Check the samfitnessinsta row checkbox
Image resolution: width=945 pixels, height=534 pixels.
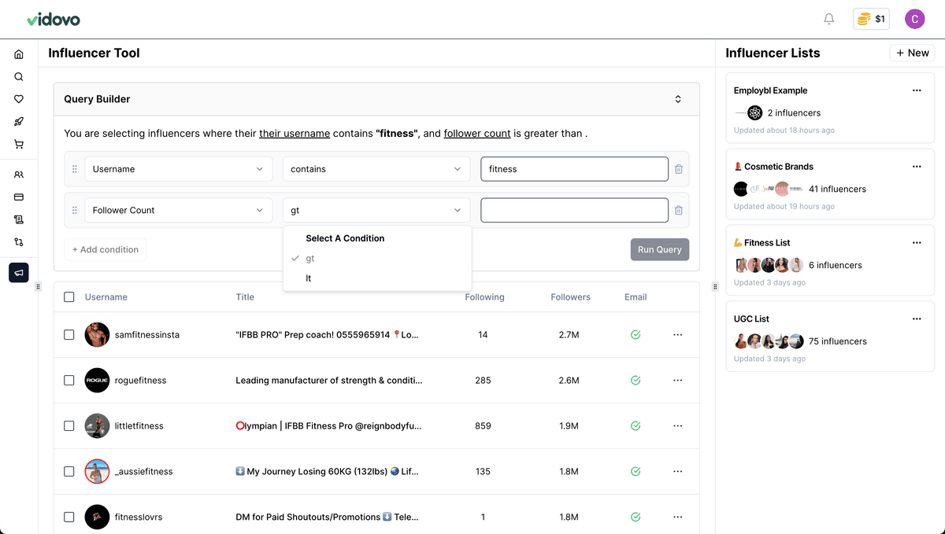tap(69, 334)
